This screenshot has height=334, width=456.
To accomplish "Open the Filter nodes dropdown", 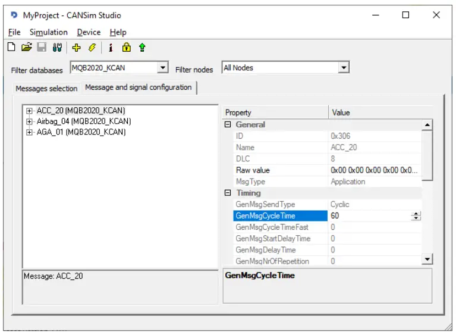I will pos(343,68).
